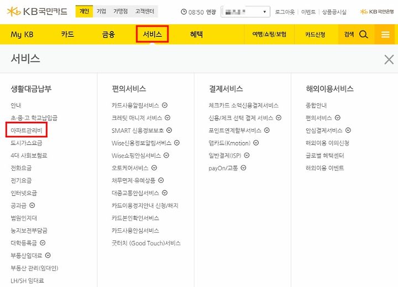Open the 전화요금 link
Viewport: 398px width, 287px height.
(21, 168)
